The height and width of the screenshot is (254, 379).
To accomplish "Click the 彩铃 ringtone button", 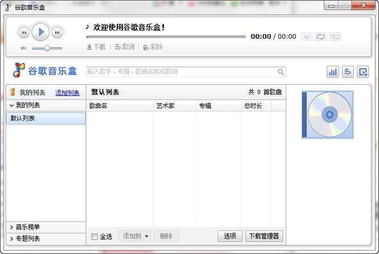I will pyautogui.click(x=153, y=47).
